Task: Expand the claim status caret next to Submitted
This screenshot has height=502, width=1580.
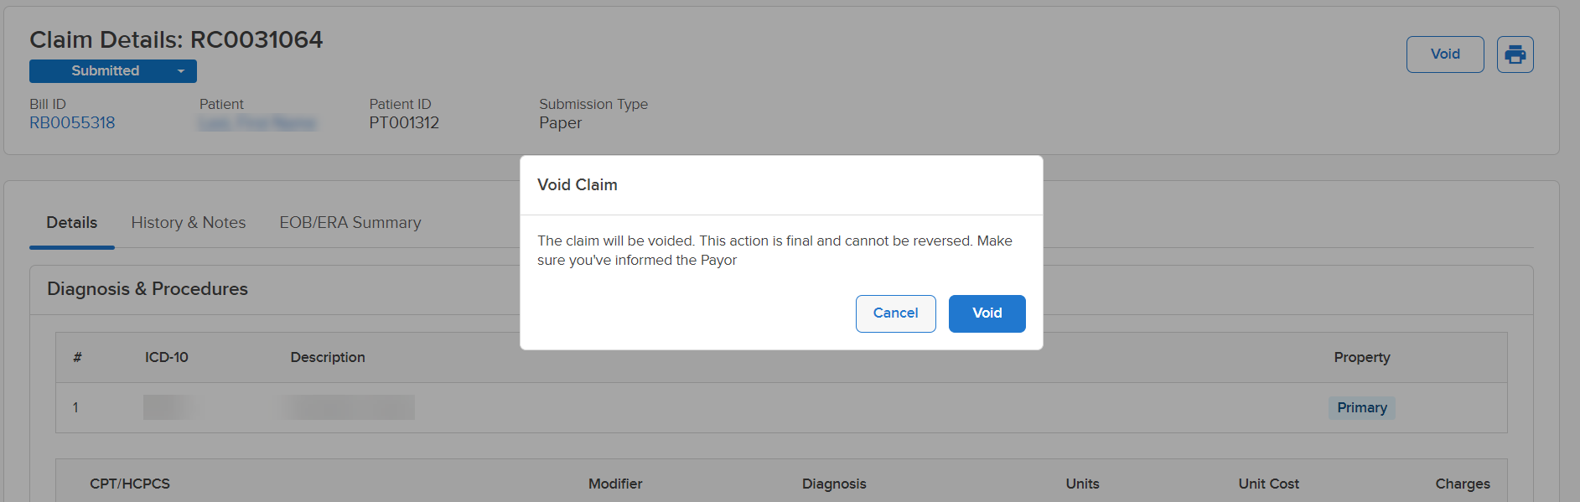Action: (181, 71)
